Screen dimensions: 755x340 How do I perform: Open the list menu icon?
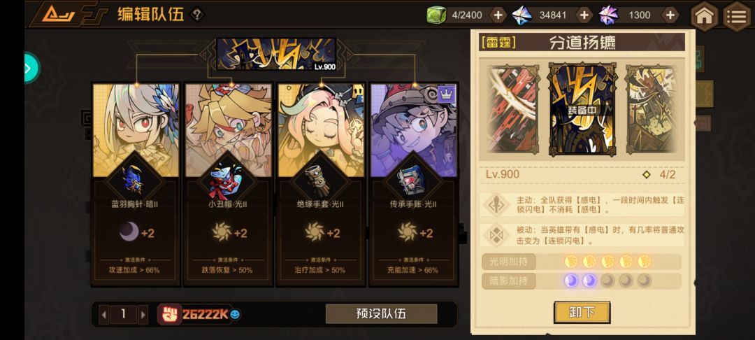tap(737, 16)
